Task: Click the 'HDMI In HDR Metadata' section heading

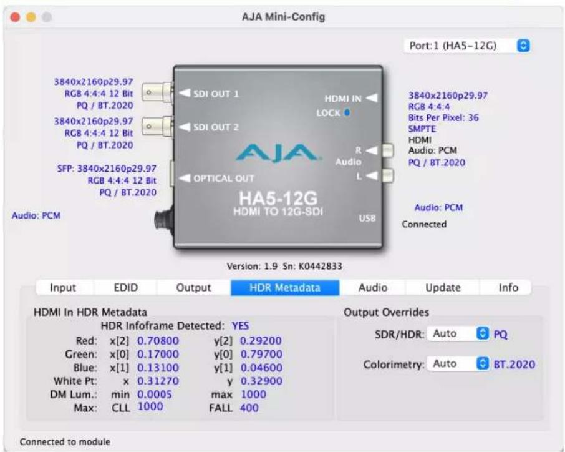Action: (x=90, y=312)
